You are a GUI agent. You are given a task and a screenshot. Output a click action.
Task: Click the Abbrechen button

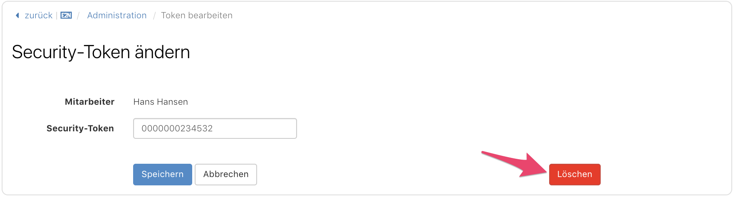click(226, 174)
